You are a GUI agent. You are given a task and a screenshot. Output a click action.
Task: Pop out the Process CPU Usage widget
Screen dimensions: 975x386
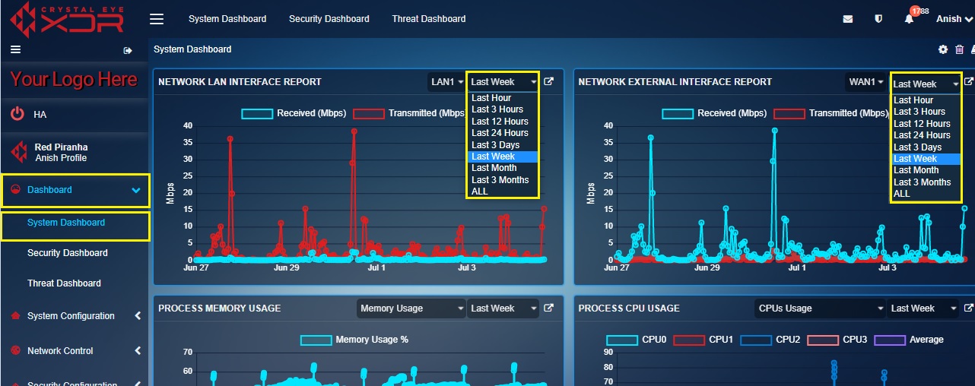click(x=969, y=308)
